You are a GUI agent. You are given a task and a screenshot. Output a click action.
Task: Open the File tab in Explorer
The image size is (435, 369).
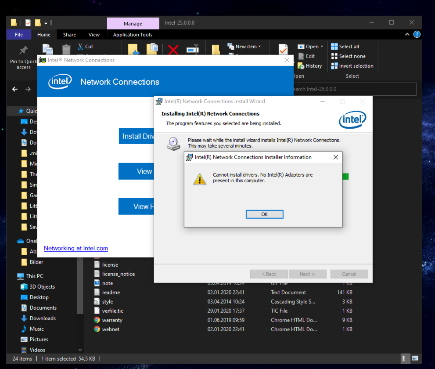point(19,35)
